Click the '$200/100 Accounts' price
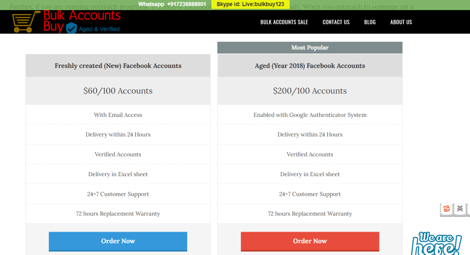The image size is (470, 255). tap(310, 91)
